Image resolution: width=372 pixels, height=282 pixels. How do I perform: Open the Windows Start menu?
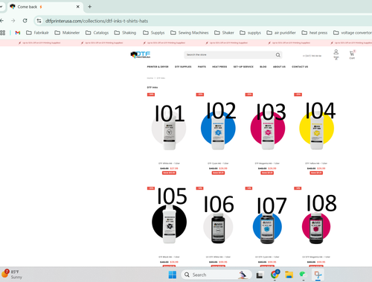click(x=173, y=275)
